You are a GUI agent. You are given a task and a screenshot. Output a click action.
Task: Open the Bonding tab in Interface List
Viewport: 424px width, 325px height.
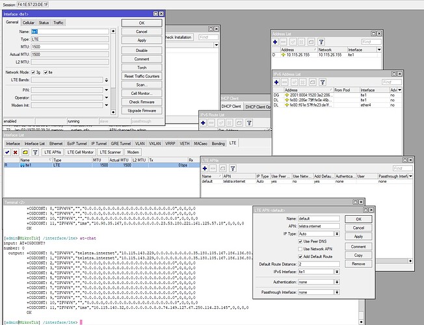tap(219, 144)
